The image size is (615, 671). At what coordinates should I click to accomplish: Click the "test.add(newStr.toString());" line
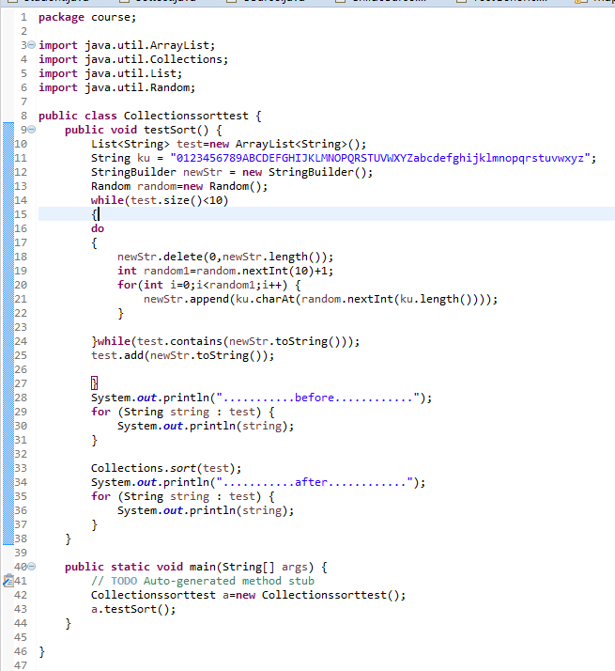(182, 355)
